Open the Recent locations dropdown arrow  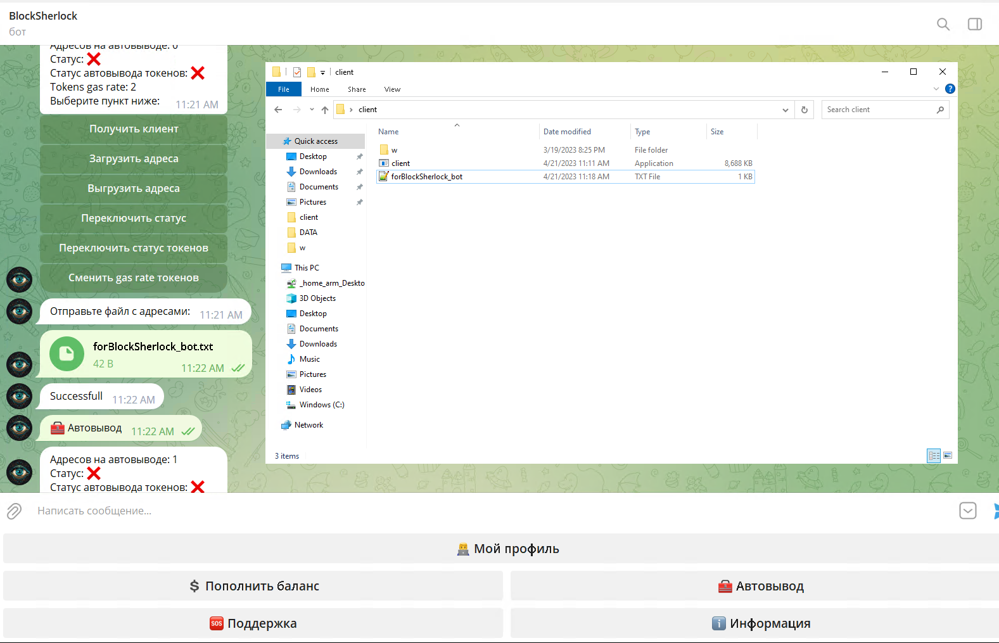click(312, 110)
